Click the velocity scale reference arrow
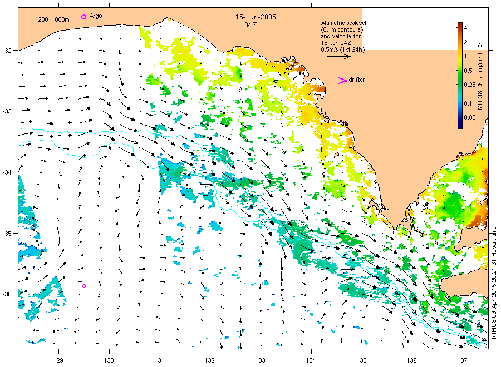This screenshot has height=367, width=501. point(338,57)
